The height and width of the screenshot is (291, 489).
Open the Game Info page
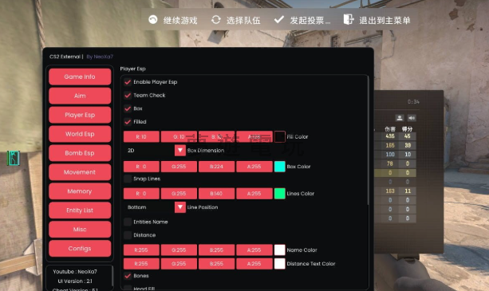tap(80, 77)
